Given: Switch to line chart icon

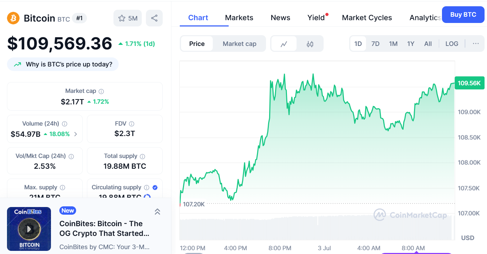Looking at the screenshot, I should click(284, 44).
